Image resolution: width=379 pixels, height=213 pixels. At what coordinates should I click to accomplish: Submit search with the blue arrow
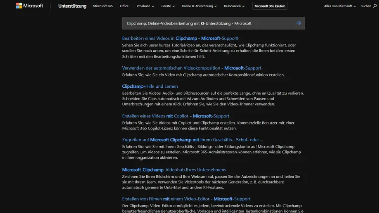tap(298, 23)
